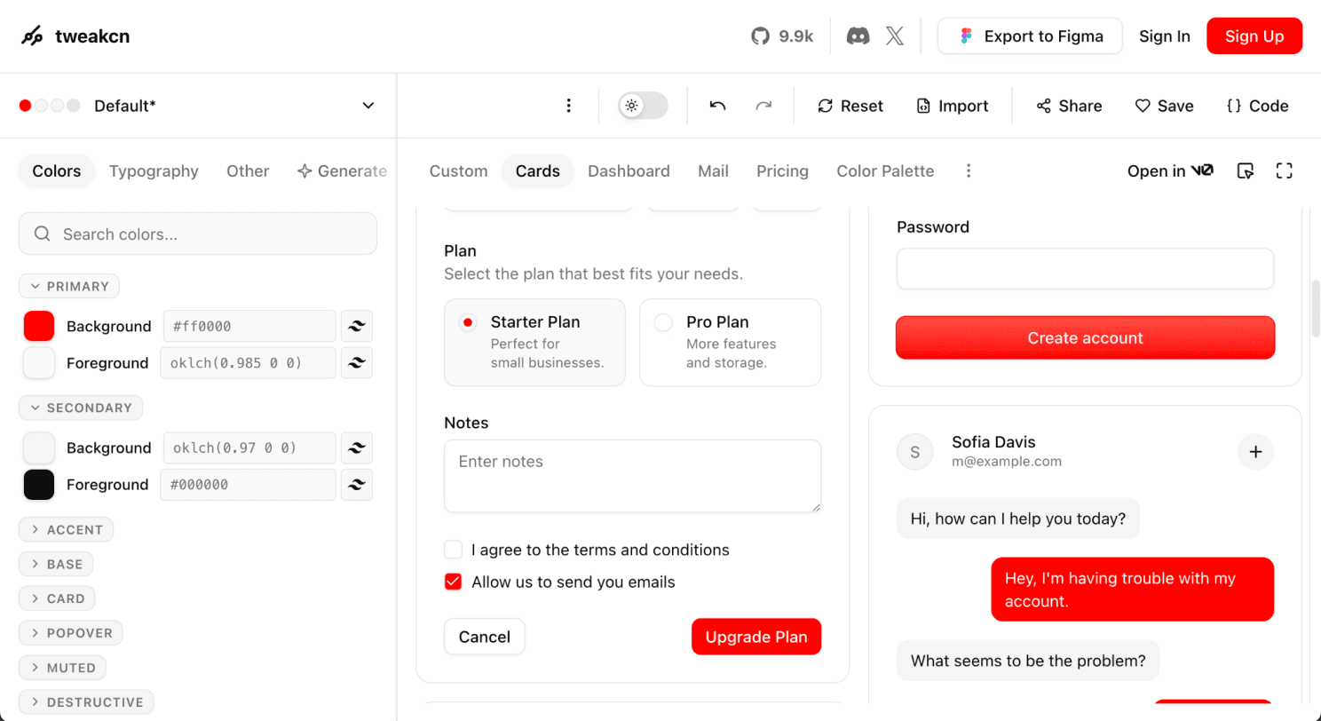Focus the Search colors input field
Image resolution: width=1321 pixels, height=721 pixels.
click(x=198, y=234)
